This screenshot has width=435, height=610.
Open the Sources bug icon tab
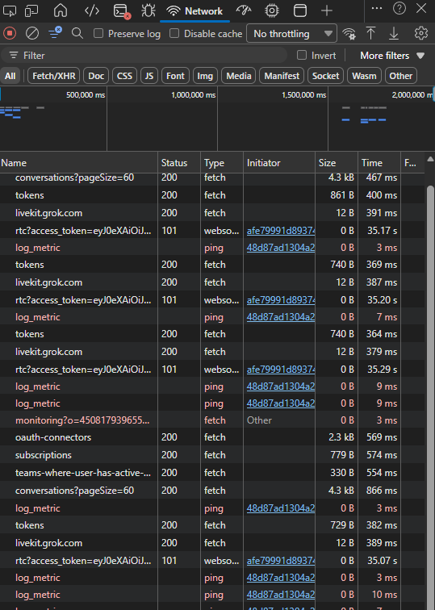tap(148, 11)
